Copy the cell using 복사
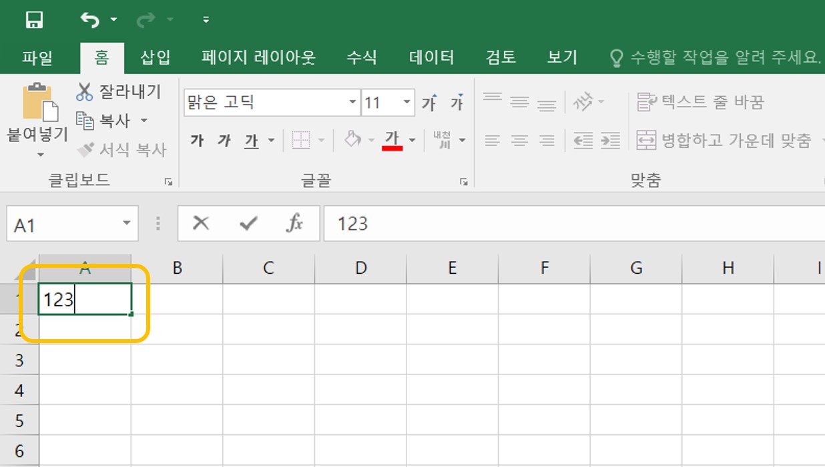The height and width of the screenshot is (467, 825). 113,121
